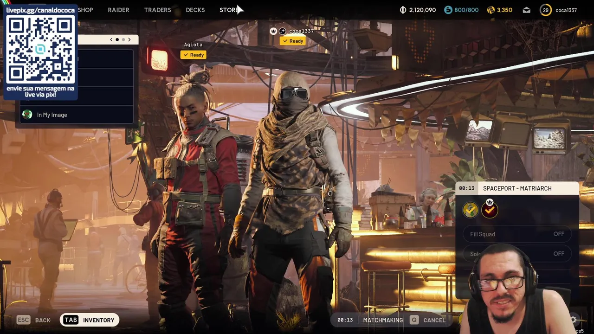This screenshot has height=334, width=594.
Task: Open the INVENTORY with TAB button
Action: click(x=90, y=320)
